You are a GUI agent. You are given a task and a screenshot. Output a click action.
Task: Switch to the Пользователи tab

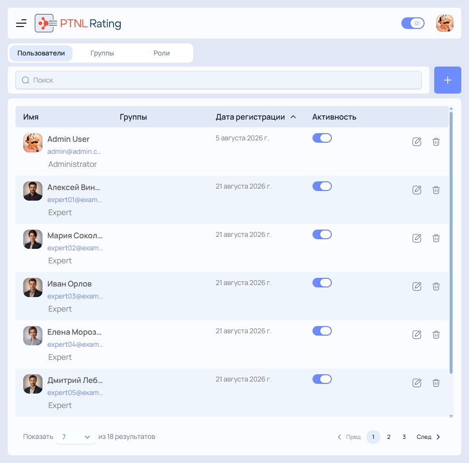point(41,53)
